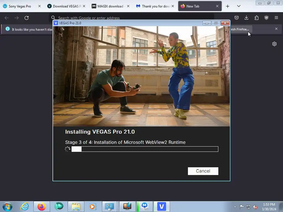Open the monitor display taskbar icon

point(127,206)
